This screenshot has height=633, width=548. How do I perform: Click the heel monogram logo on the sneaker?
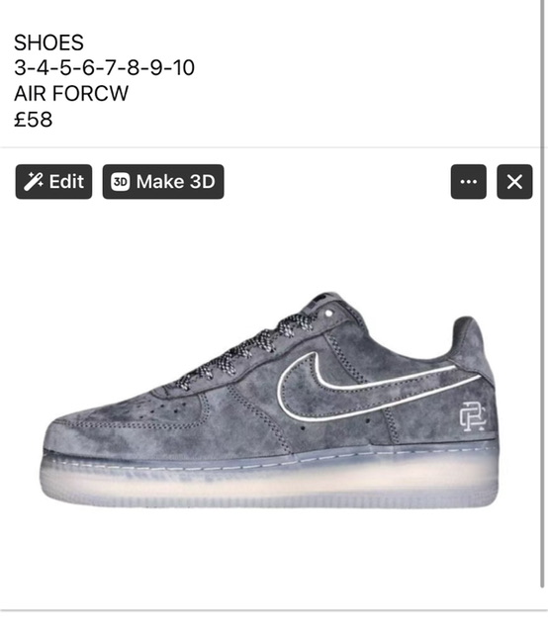pos(473,416)
